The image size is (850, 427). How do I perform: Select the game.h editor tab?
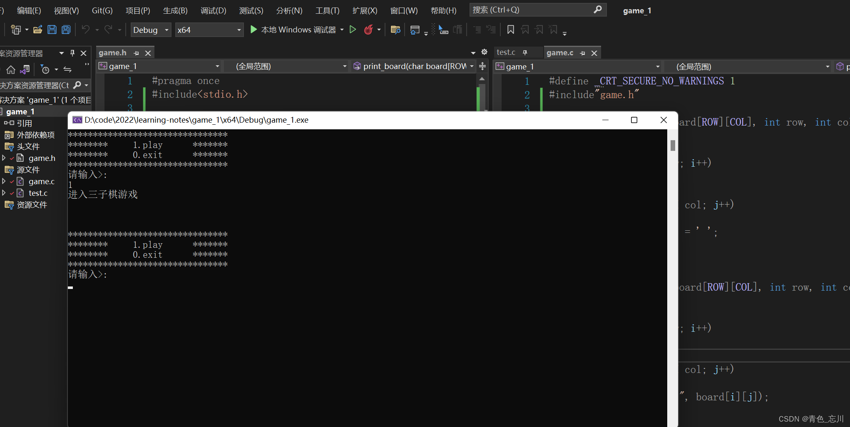(x=112, y=53)
